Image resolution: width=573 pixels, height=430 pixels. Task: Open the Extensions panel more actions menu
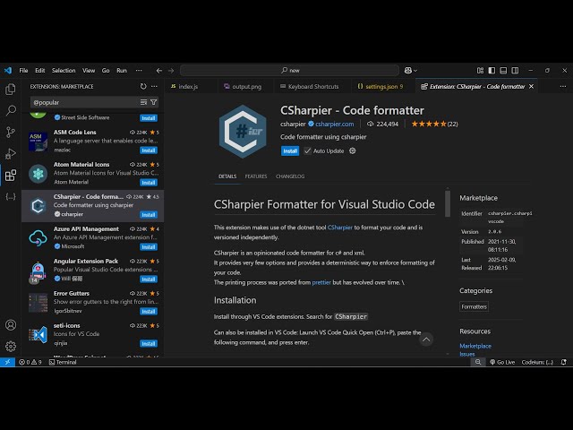(x=154, y=86)
